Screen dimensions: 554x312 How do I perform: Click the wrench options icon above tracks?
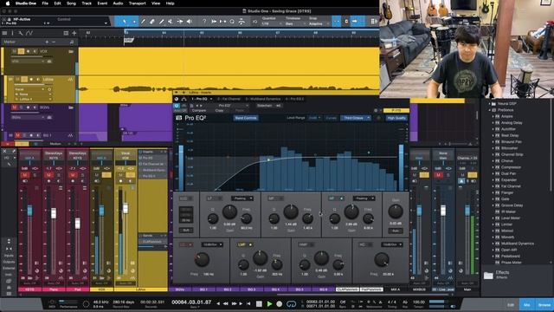[21, 33]
